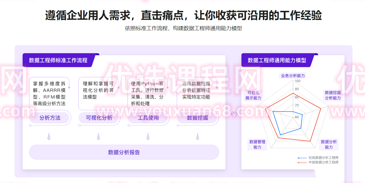365x183 pixels.
Task: Click the ellipsis icon above 分析方法 card
Action: [x=69, y=88]
